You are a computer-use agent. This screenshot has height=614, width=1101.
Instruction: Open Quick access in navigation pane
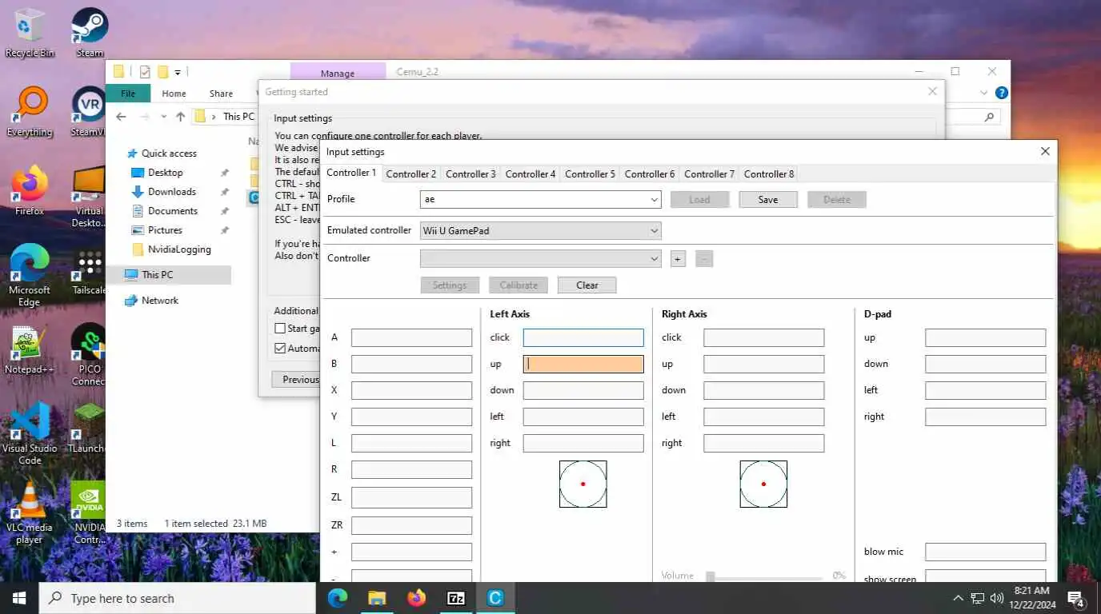(169, 153)
